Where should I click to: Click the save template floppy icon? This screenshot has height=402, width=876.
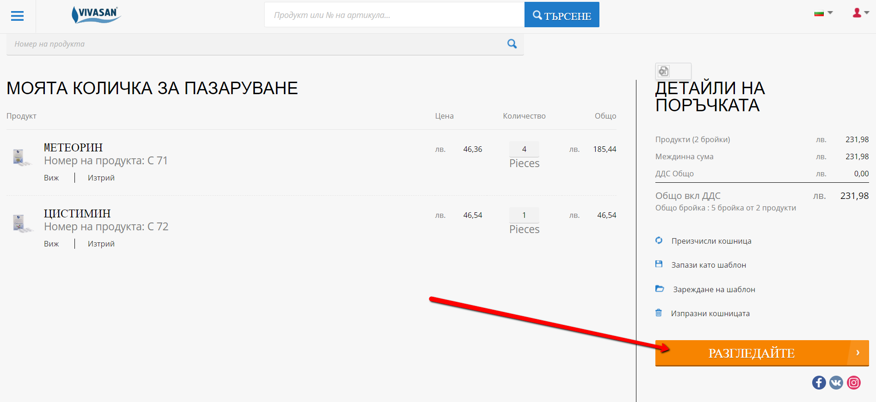tap(659, 264)
